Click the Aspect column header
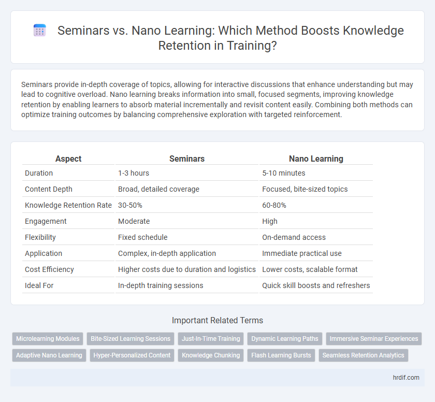The width and height of the screenshot is (435, 402). click(x=68, y=159)
